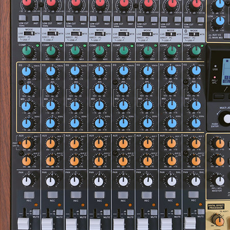Engage the INST button on the first channel
The image size is (230, 230).
(x=36, y=18)
